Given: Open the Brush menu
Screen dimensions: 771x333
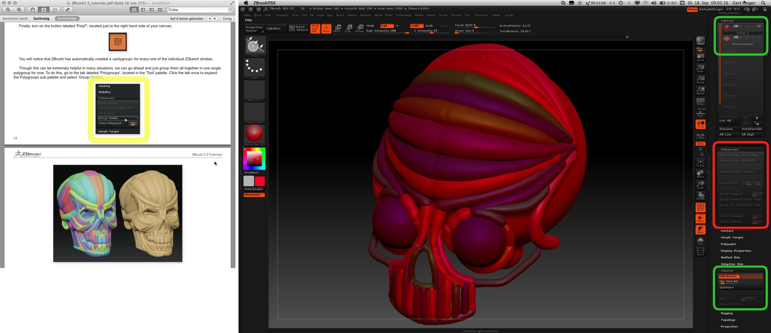Looking at the screenshot, I should (x=257, y=15).
